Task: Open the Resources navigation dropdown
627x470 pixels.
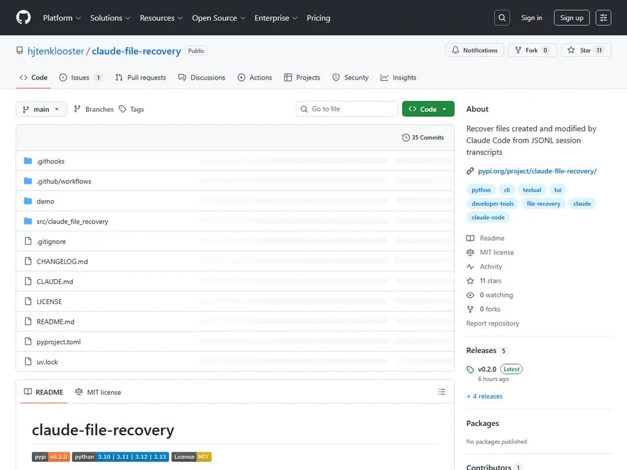Action: 160,18
